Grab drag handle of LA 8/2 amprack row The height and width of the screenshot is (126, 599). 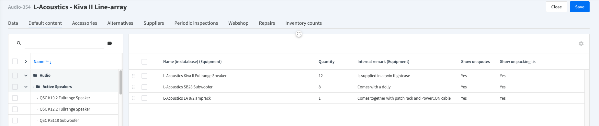click(133, 98)
